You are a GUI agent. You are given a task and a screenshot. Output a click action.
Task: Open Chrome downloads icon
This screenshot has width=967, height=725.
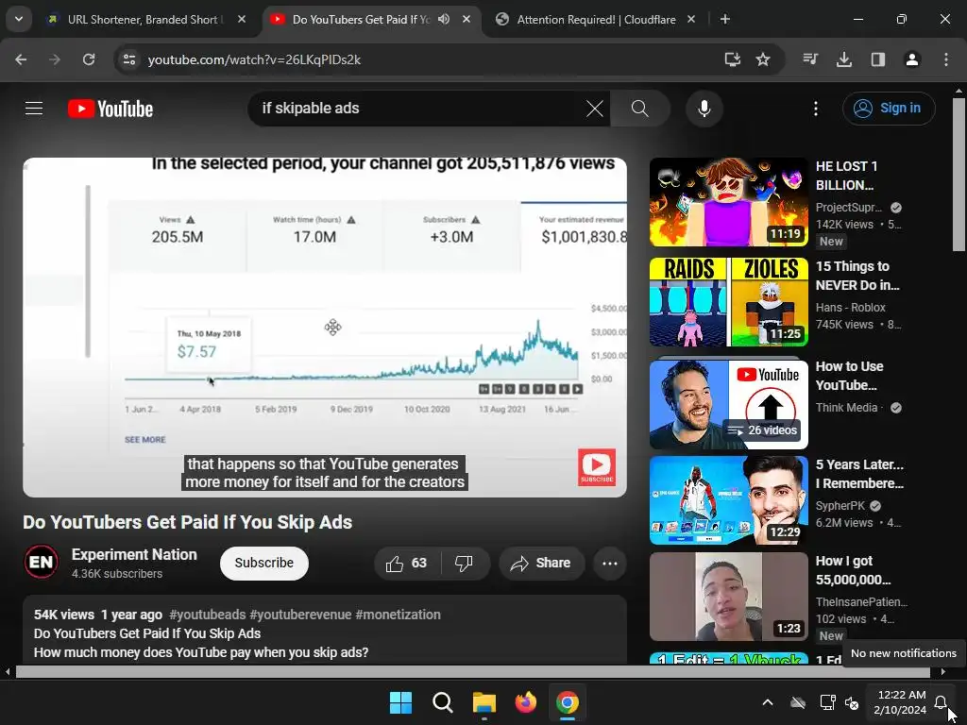click(844, 59)
